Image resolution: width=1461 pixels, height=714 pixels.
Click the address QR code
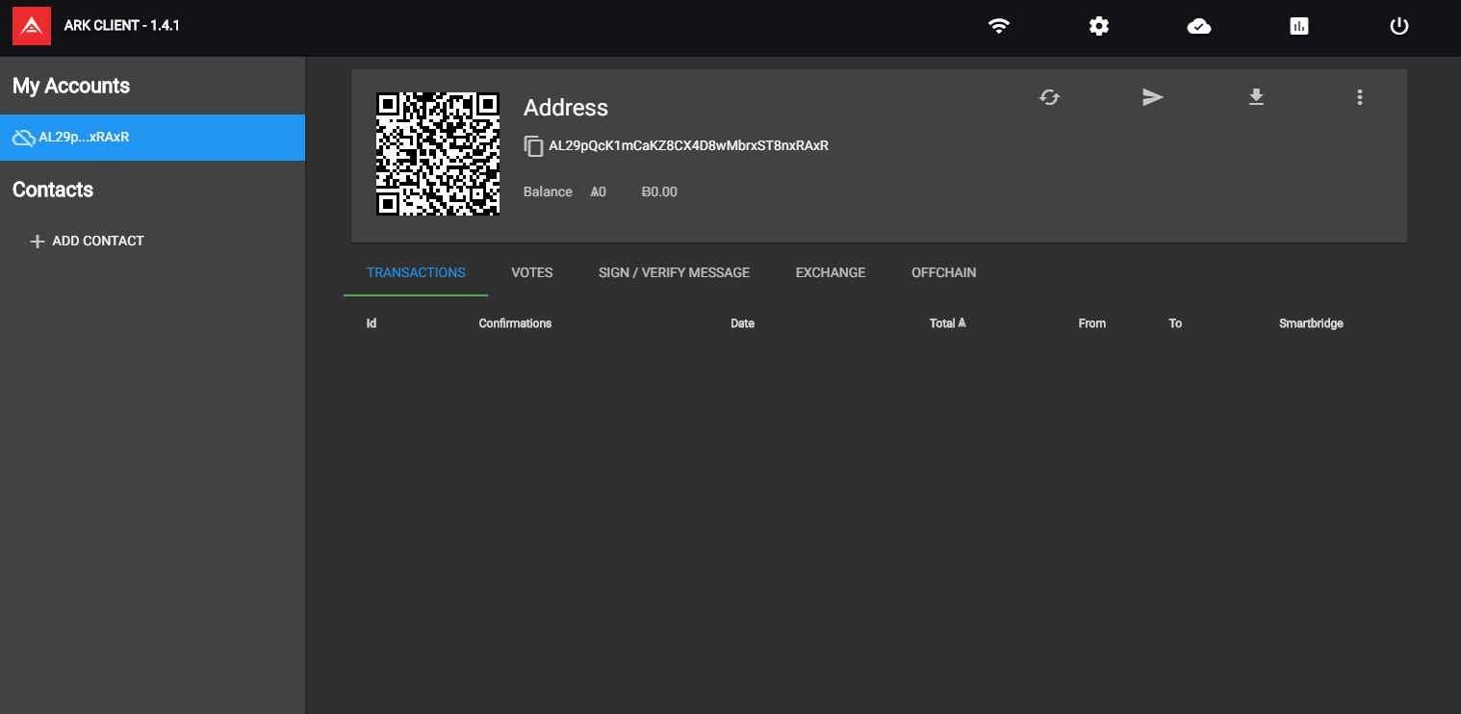coord(438,154)
